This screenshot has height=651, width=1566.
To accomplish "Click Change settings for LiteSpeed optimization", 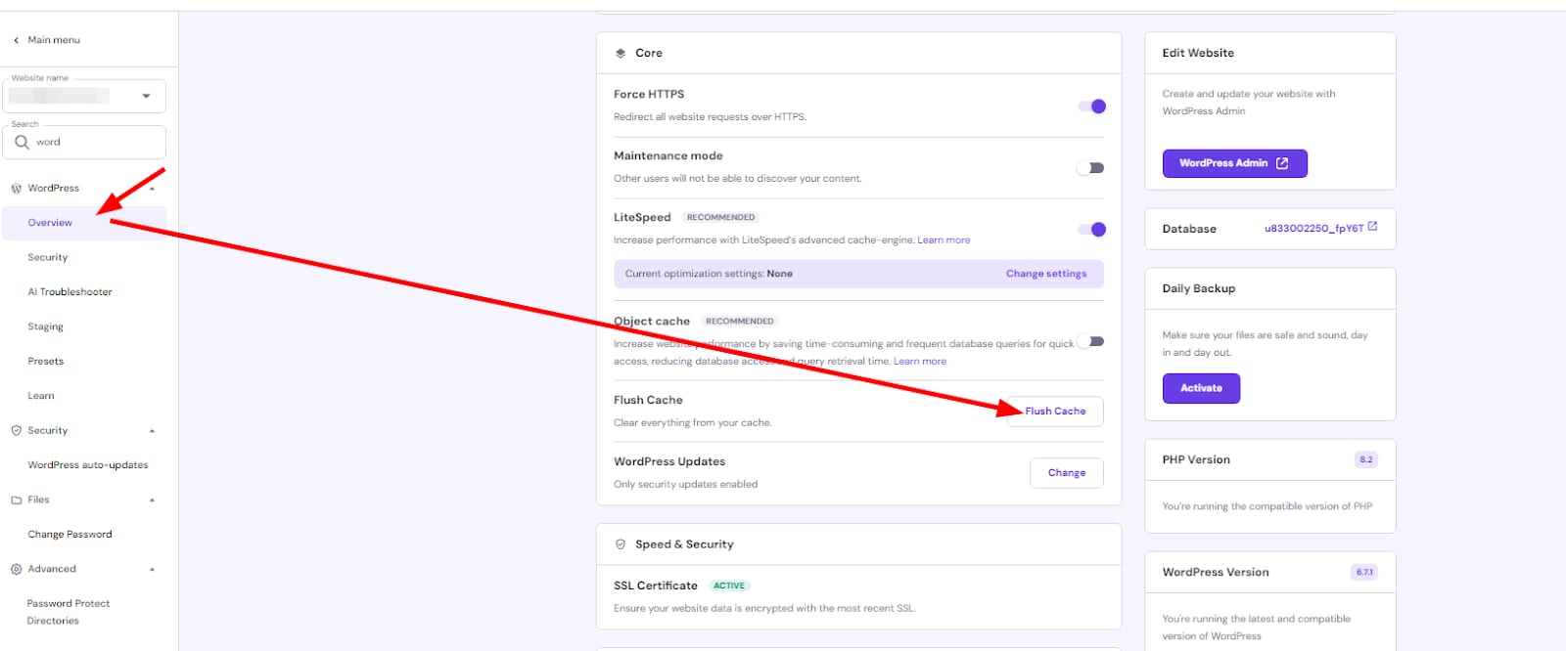I will (1045, 274).
